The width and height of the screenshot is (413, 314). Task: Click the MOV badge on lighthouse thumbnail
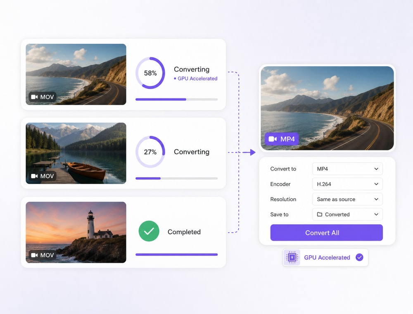point(43,255)
